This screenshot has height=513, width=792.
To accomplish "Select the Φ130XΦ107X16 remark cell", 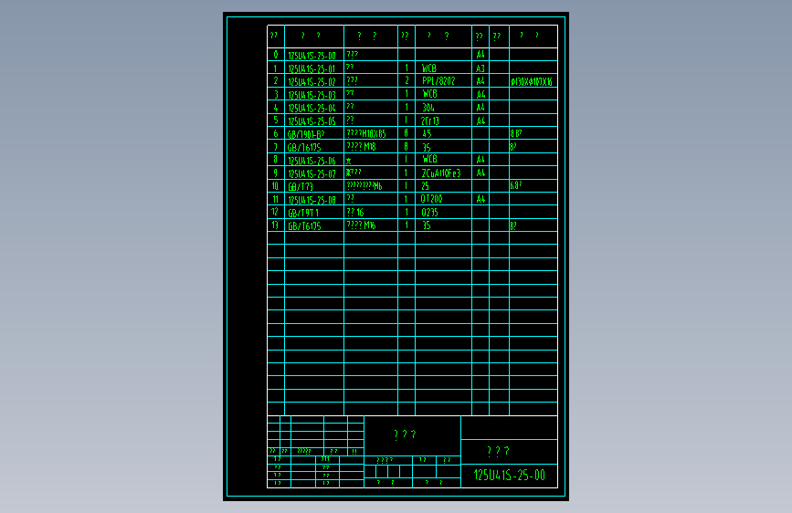I will pyautogui.click(x=532, y=81).
